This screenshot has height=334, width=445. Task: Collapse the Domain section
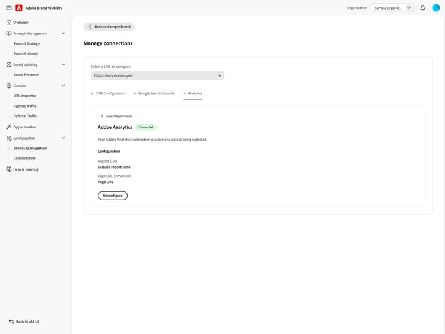63,86
